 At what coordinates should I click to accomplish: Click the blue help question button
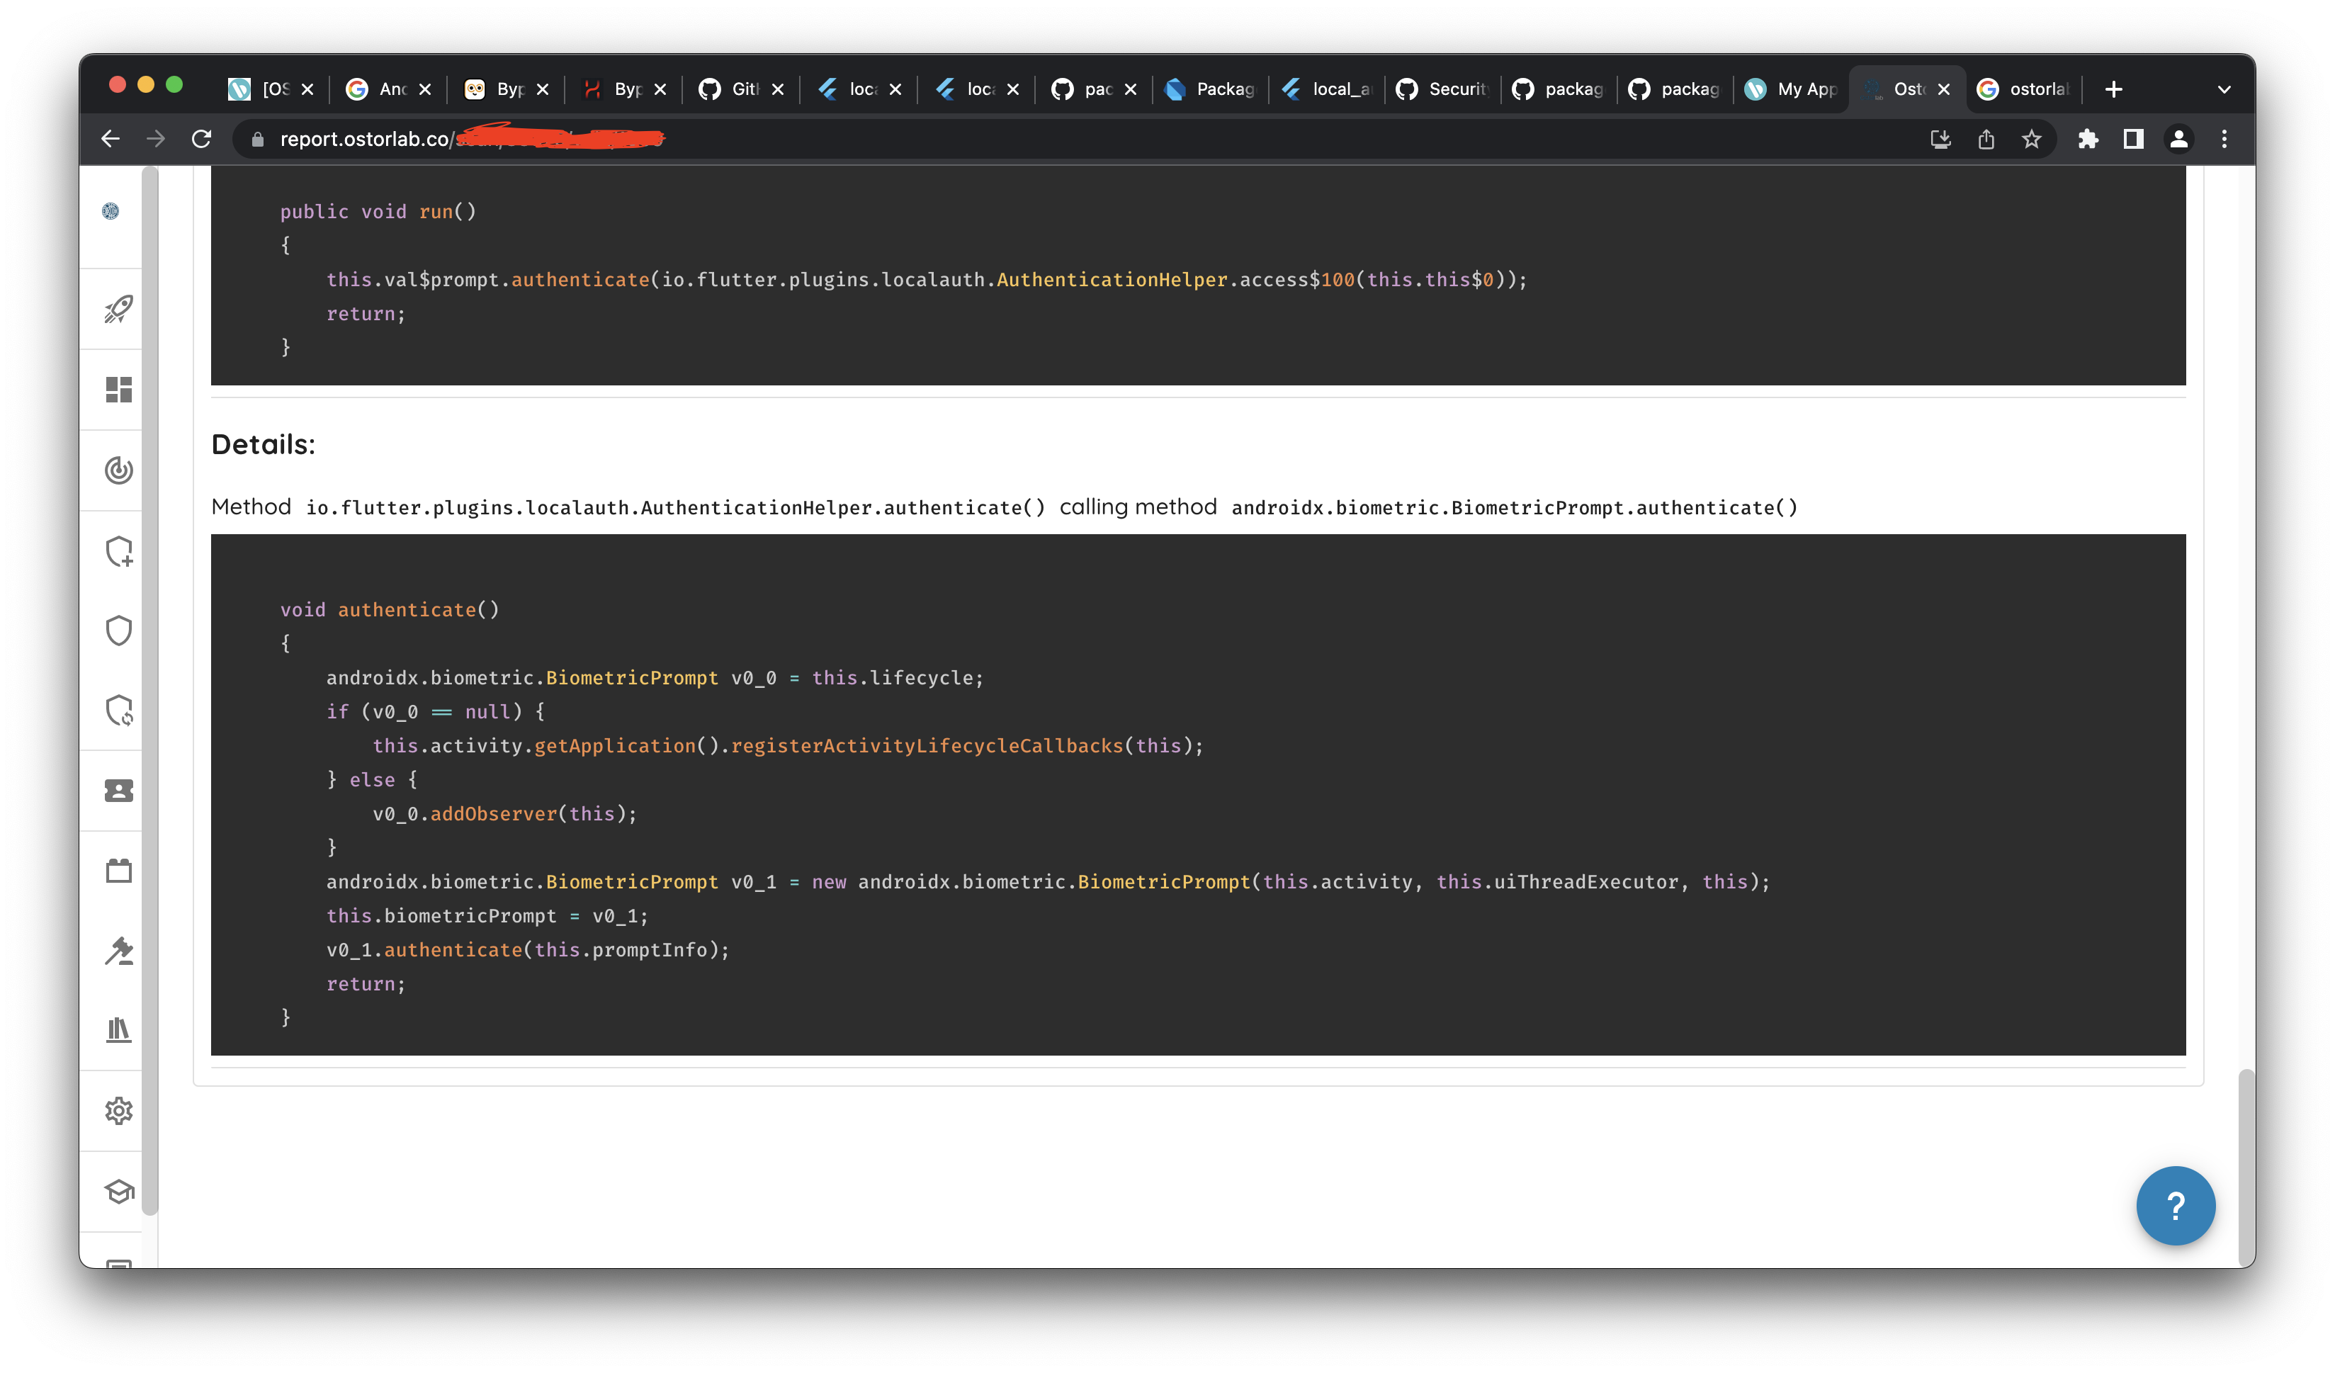pos(2176,1205)
